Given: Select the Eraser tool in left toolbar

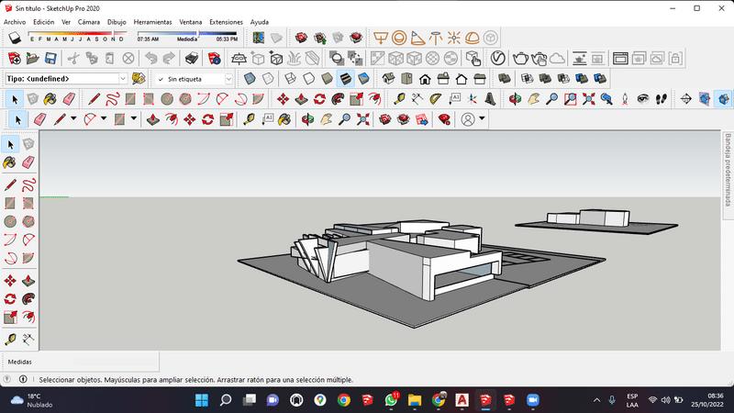Looking at the screenshot, I should 28,162.
